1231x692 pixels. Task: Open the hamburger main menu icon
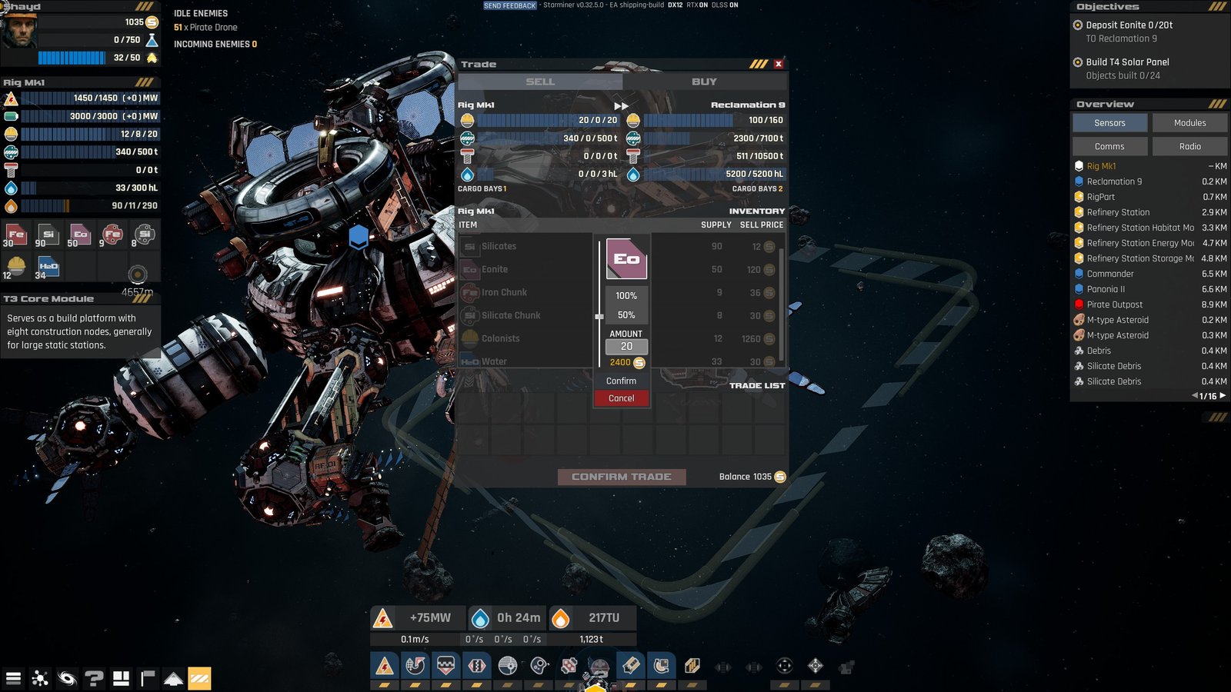(13, 678)
